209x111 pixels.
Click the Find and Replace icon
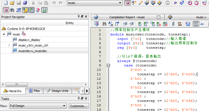[111, 24]
